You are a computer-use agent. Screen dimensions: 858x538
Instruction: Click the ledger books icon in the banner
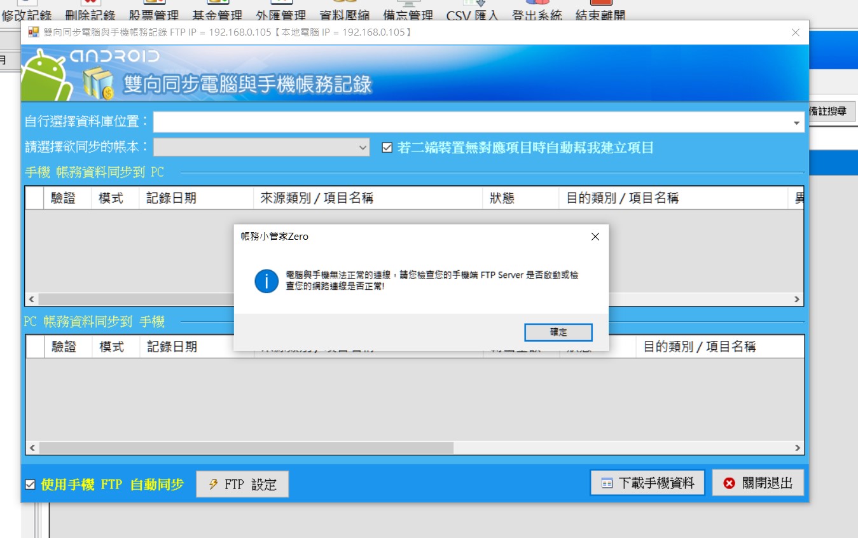pos(99,84)
